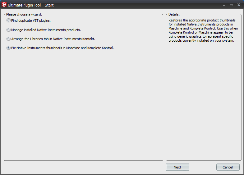The image size is (244, 175).
Task: Click the Next button
Action: pyautogui.click(x=177, y=167)
